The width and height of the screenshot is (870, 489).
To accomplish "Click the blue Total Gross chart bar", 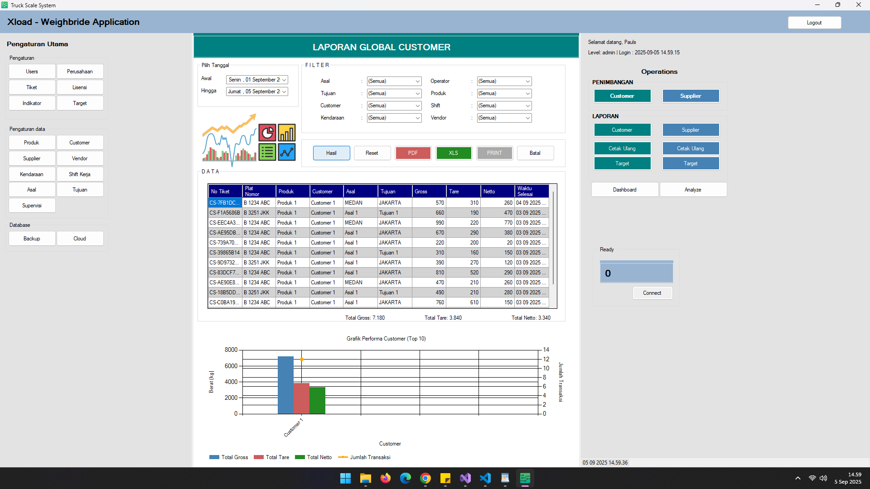I will coord(285,385).
